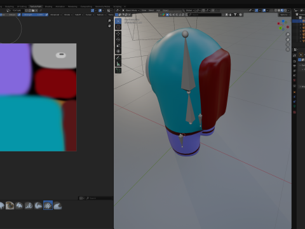Expand the Cursor settings dropdown

coord(90,15)
